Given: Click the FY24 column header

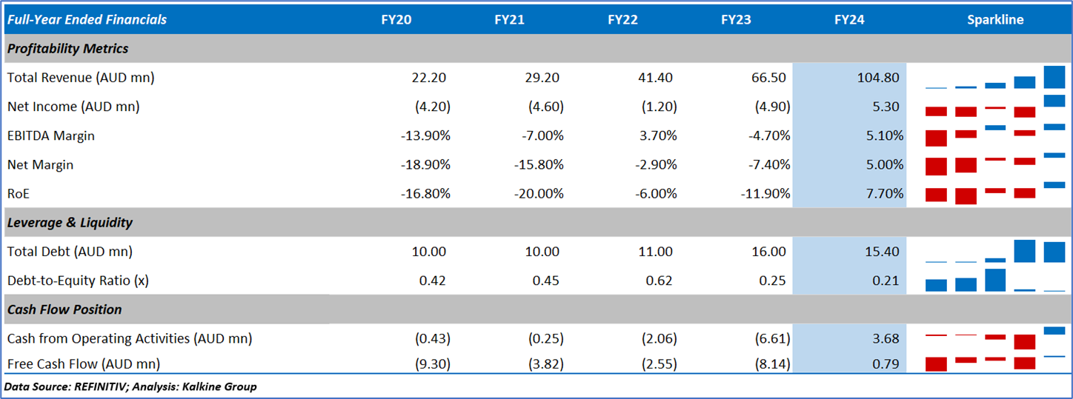Looking at the screenshot, I should (x=848, y=20).
